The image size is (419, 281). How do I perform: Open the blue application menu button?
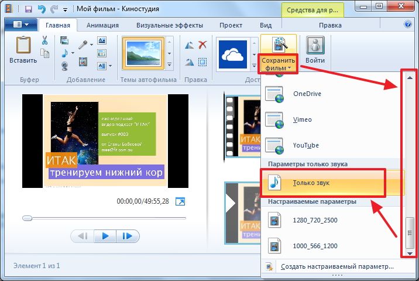pos(21,25)
